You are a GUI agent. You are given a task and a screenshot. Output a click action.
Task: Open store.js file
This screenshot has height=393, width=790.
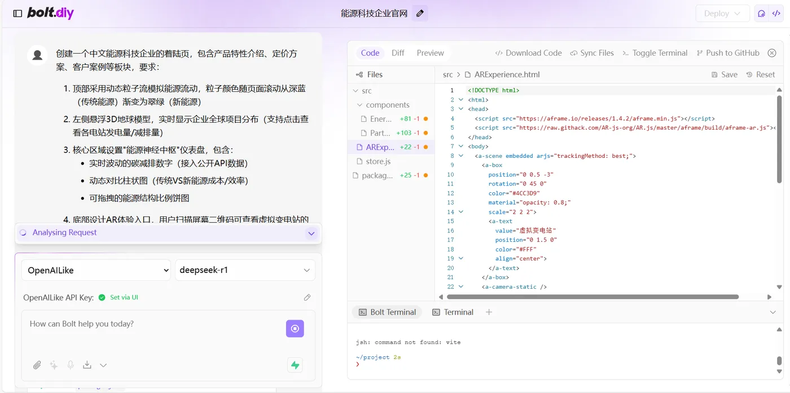tap(392, 161)
